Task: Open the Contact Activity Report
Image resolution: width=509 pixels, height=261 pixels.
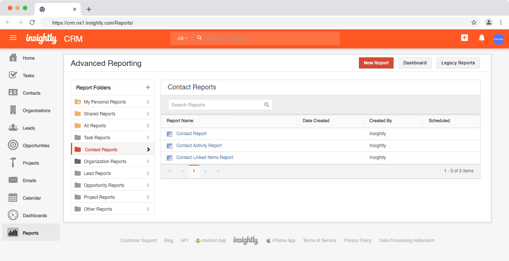Action: point(199,145)
